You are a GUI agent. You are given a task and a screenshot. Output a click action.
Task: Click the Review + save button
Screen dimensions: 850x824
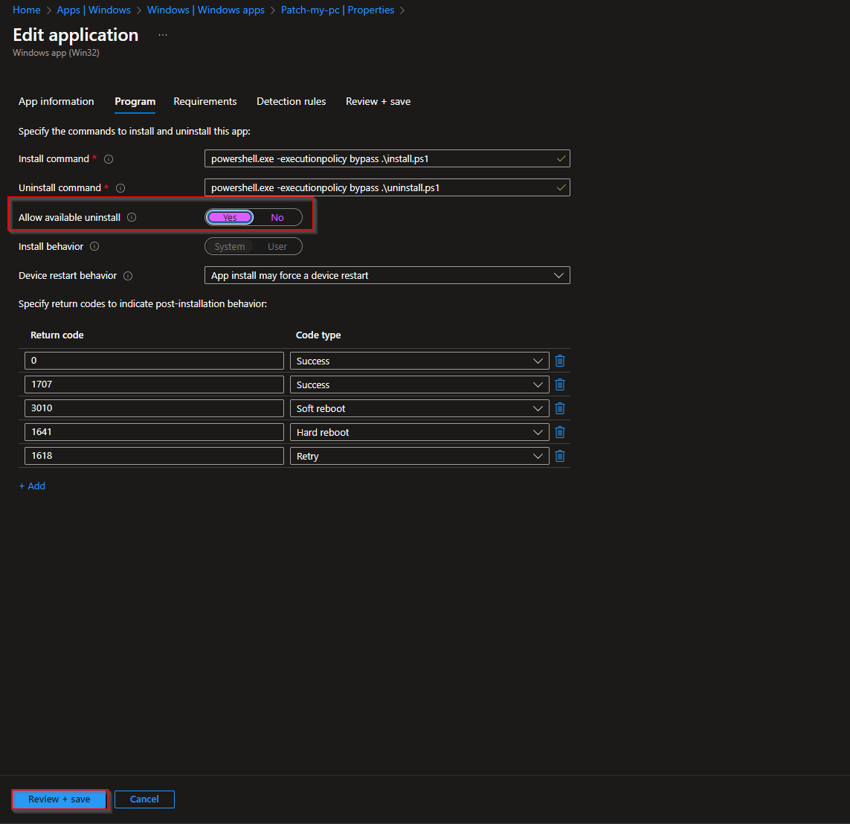point(59,799)
